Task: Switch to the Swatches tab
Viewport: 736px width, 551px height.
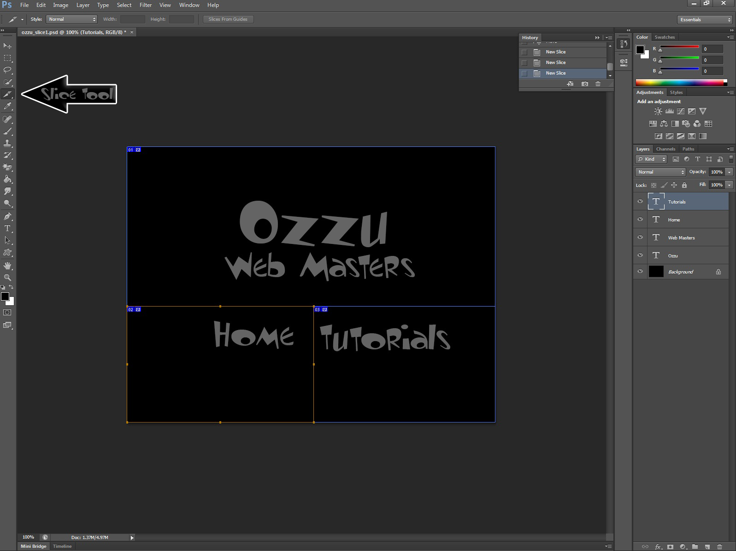Action: click(665, 37)
